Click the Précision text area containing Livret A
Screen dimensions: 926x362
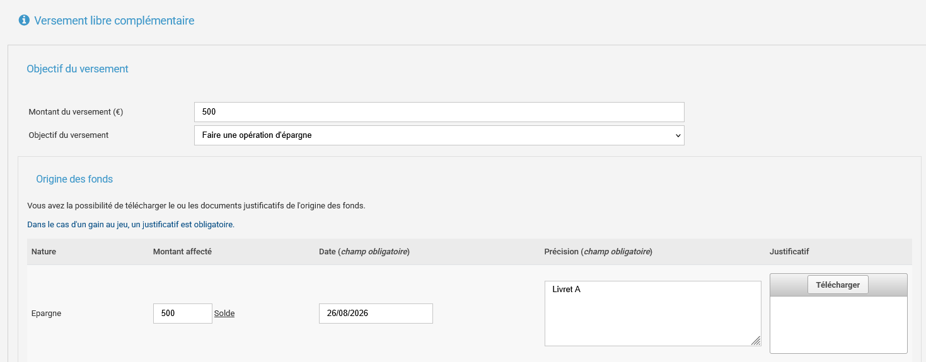(653, 314)
